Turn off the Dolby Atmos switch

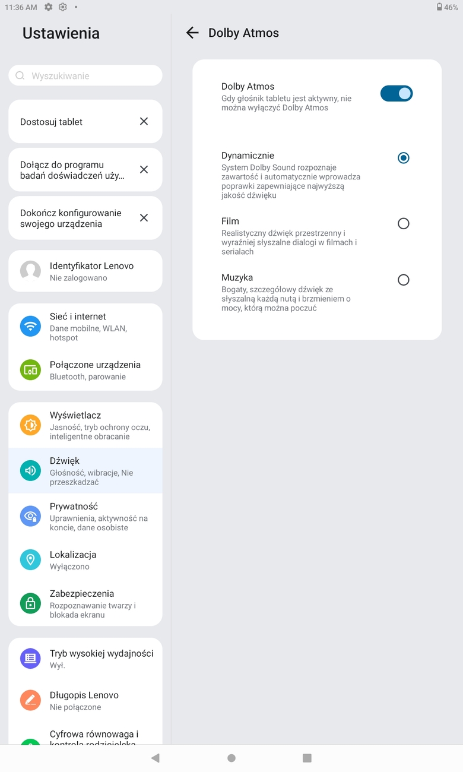pyautogui.click(x=397, y=93)
